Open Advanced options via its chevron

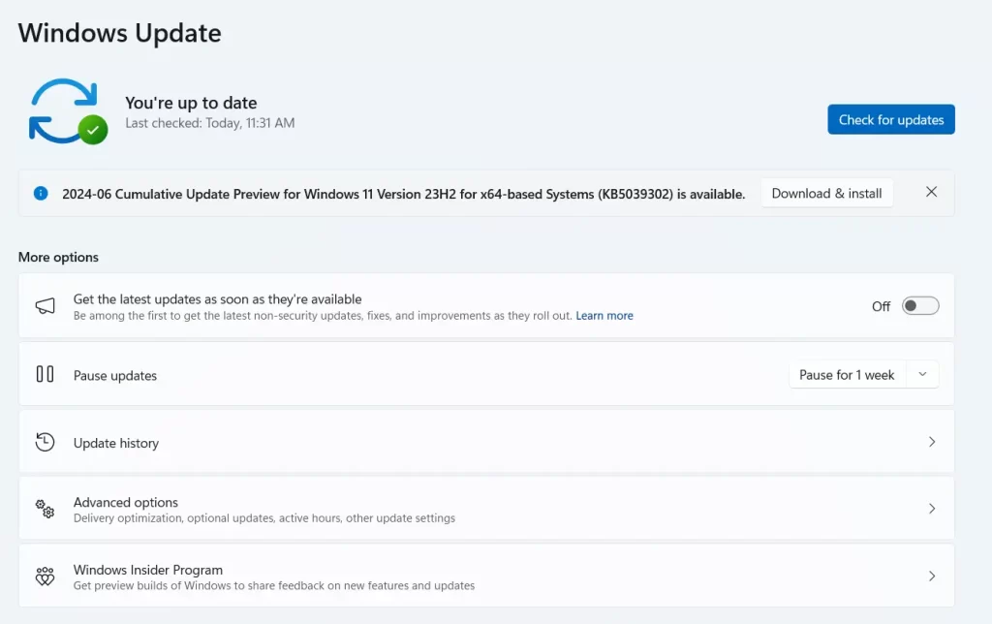coord(932,508)
